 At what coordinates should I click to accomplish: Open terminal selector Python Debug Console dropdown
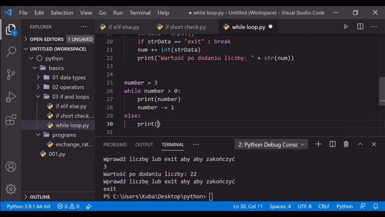point(271,145)
